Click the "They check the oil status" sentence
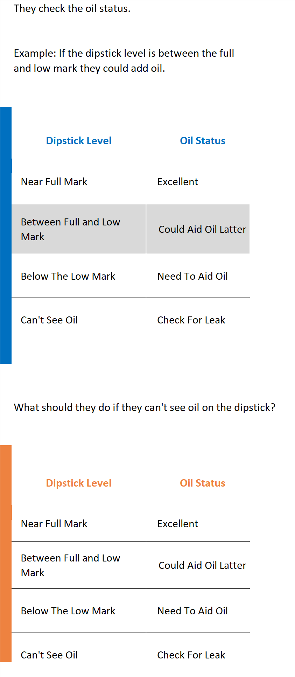The height and width of the screenshot is (677, 295). point(72,8)
